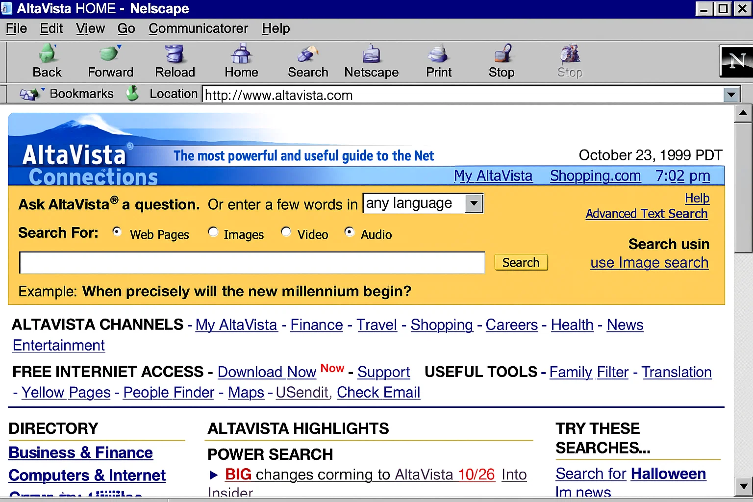The width and height of the screenshot is (753, 502).
Task: Open the File menu
Action: [x=16, y=28]
